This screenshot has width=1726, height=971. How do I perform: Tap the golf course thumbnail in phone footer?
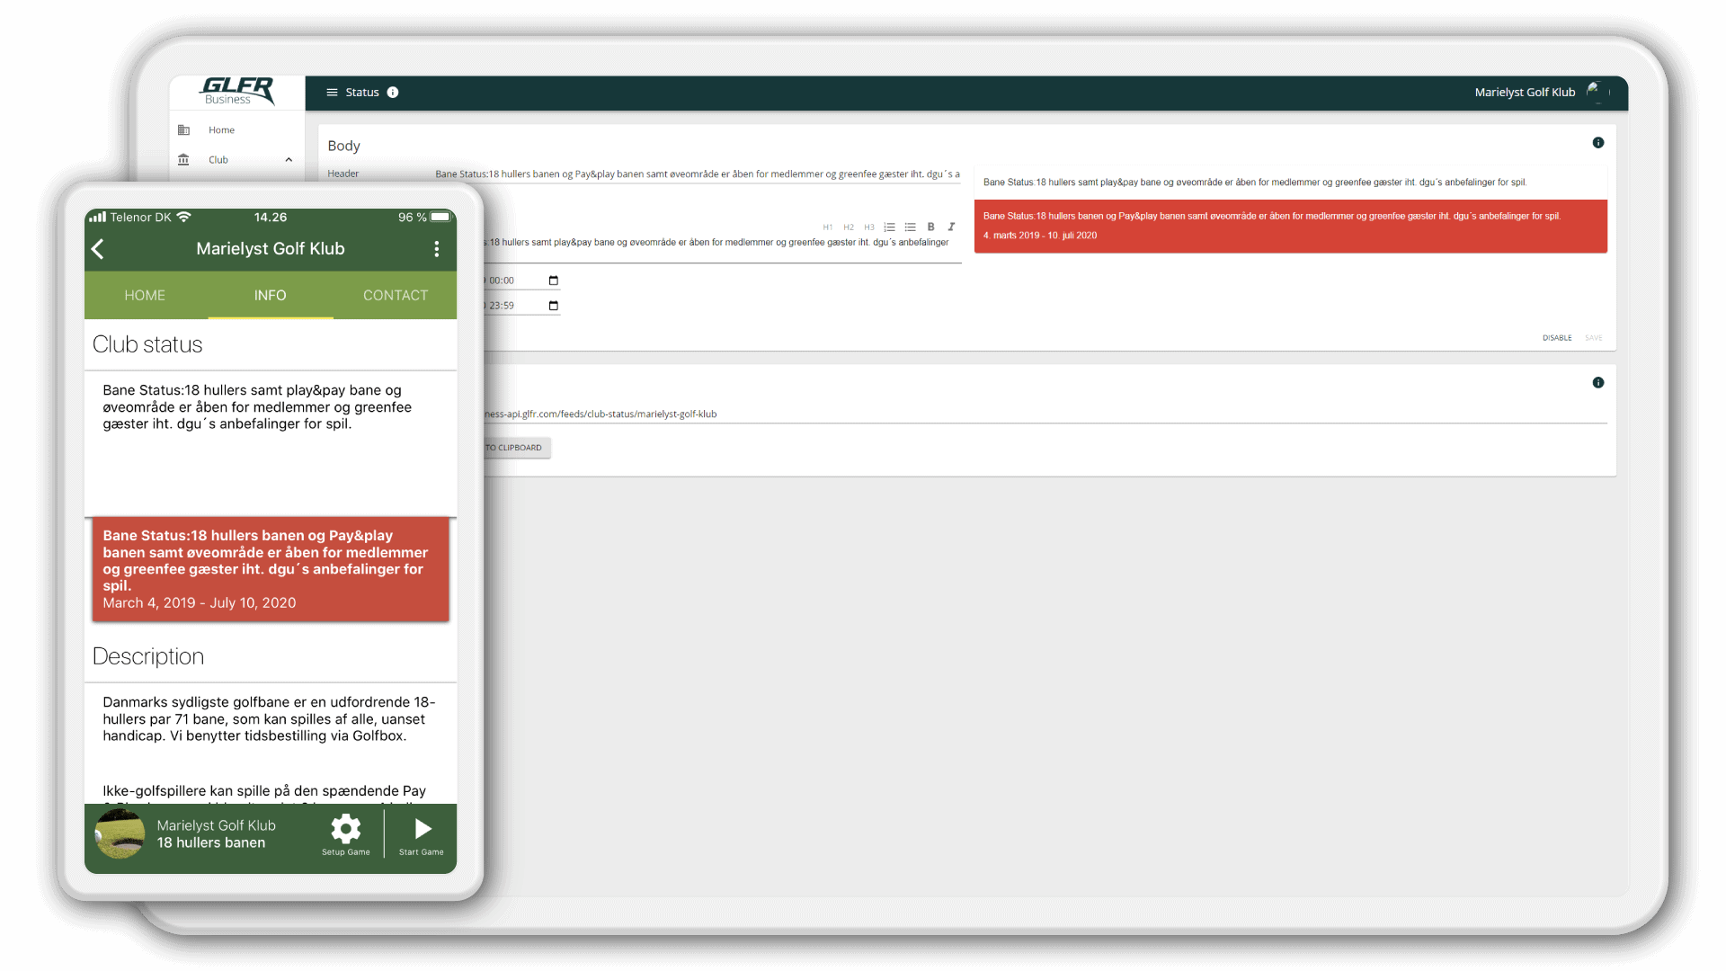point(120,833)
